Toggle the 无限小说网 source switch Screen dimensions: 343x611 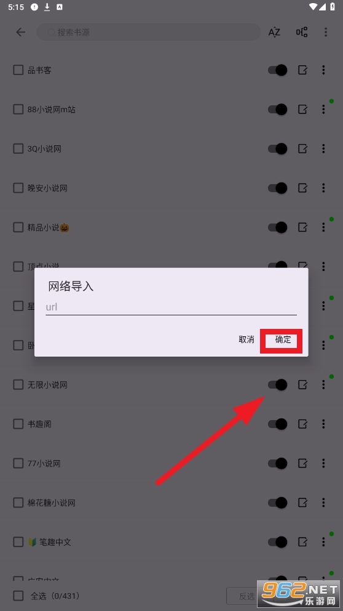[x=278, y=384]
